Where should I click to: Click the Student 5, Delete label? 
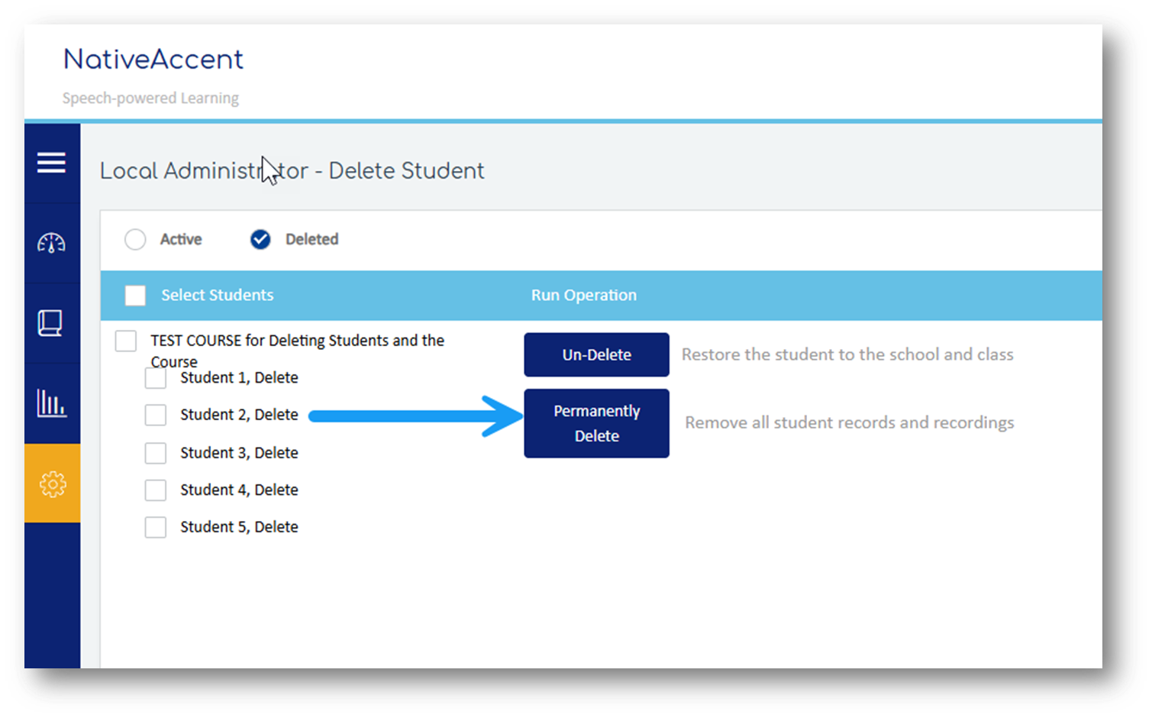tap(239, 527)
